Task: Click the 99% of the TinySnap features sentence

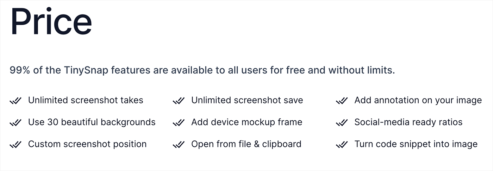Action: tap(202, 70)
